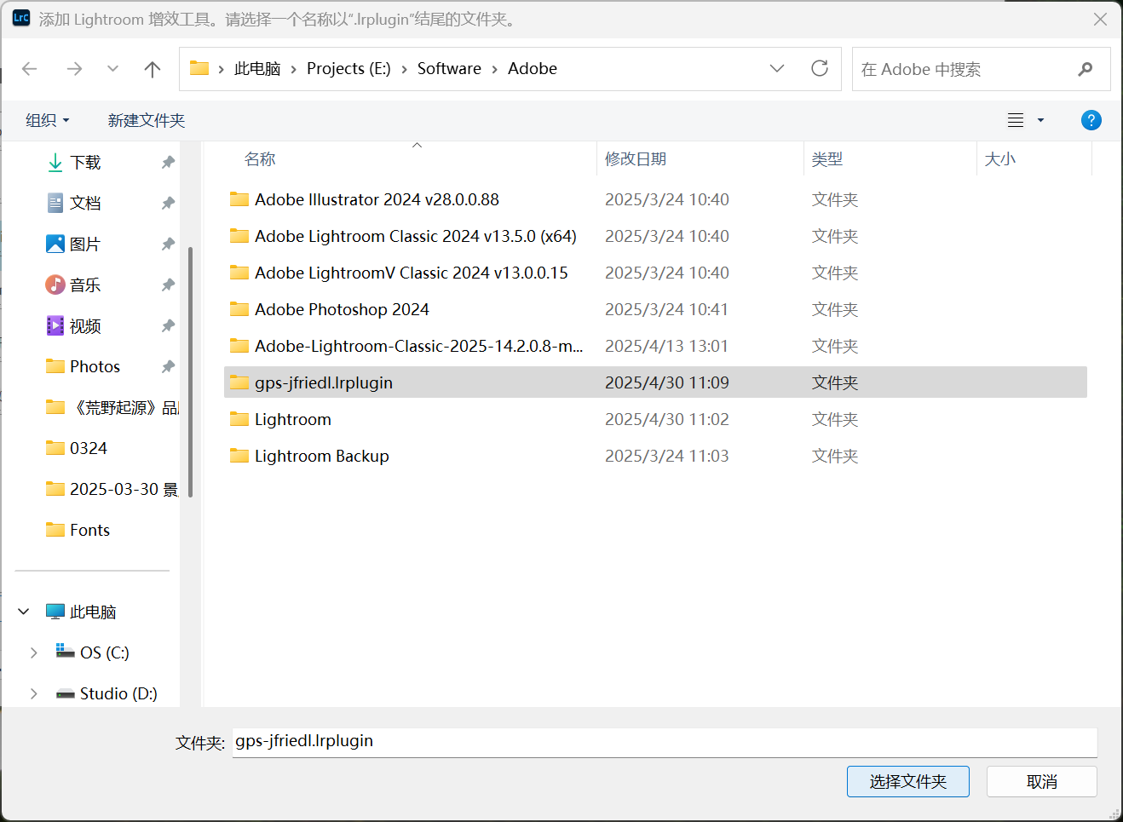Image resolution: width=1123 pixels, height=822 pixels.
Task: Click the search magnifier icon
Action: (x=1086, y=69)
